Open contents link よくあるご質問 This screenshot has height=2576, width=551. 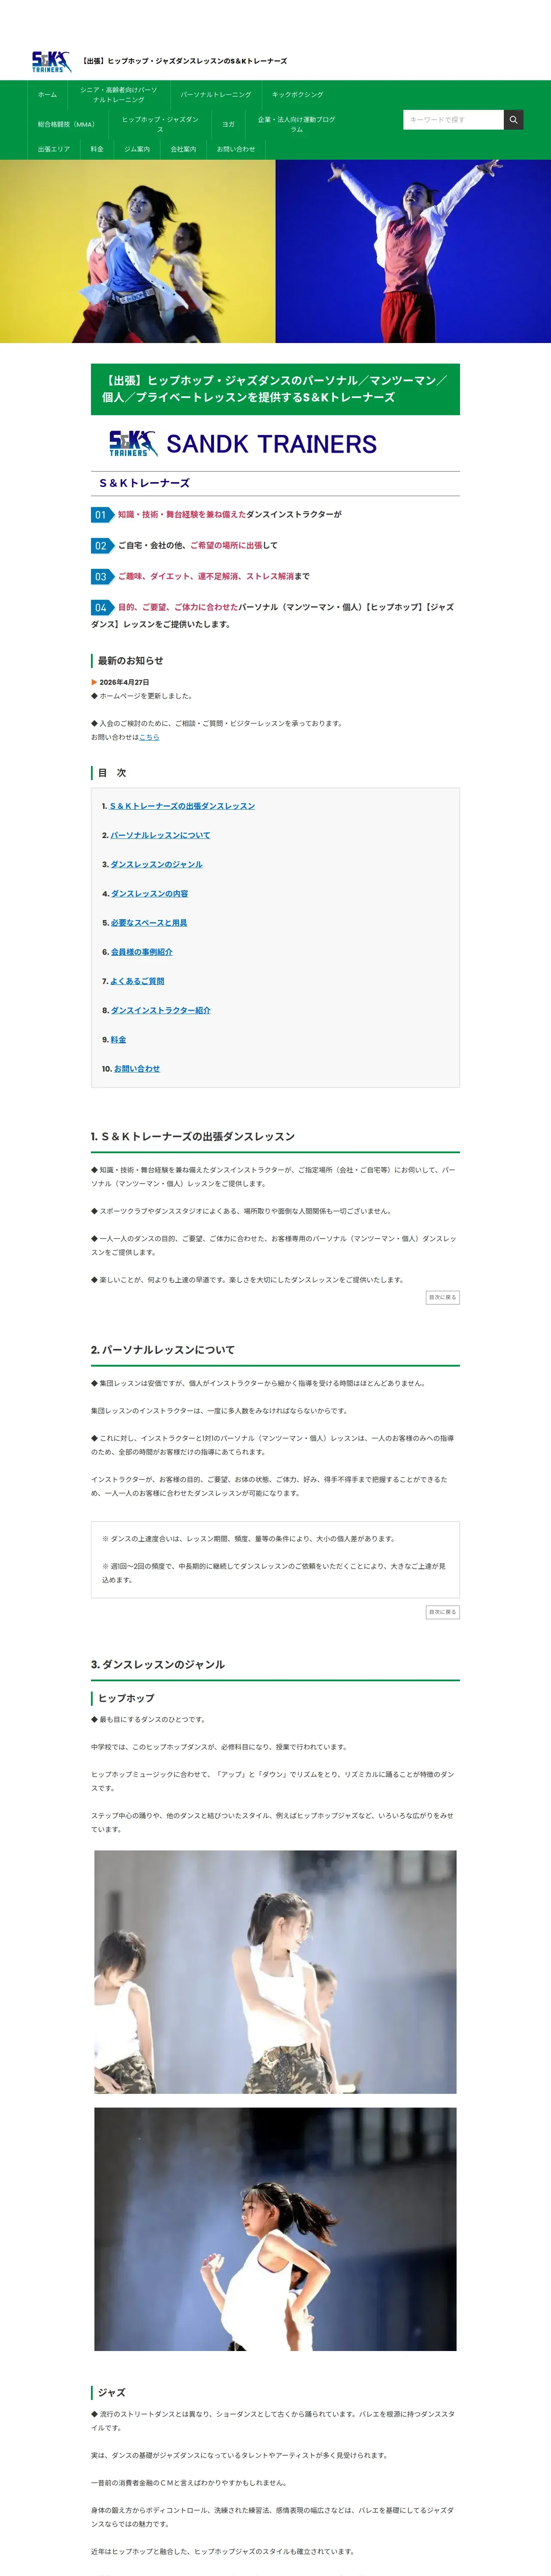click(137, 981)
